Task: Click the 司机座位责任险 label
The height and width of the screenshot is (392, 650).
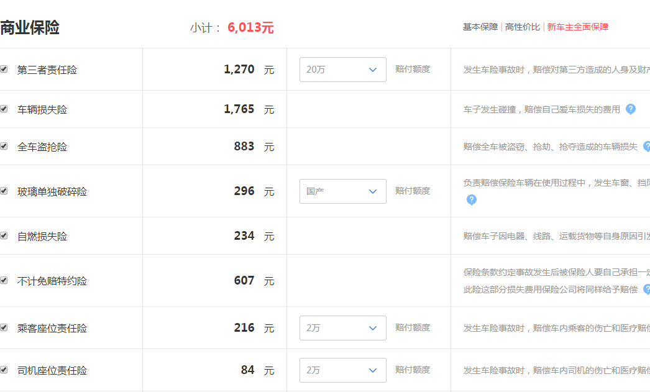Action: pos(52,371)
